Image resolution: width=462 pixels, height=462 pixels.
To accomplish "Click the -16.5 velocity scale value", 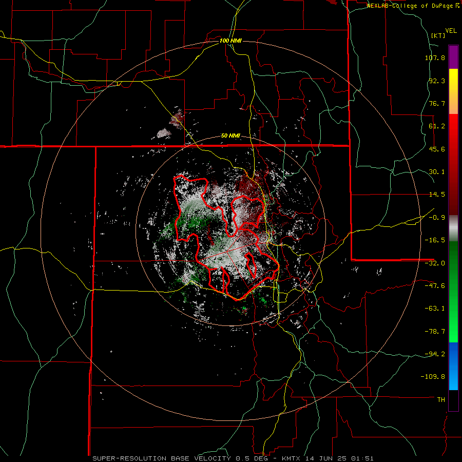I will (x=435, y=240).
